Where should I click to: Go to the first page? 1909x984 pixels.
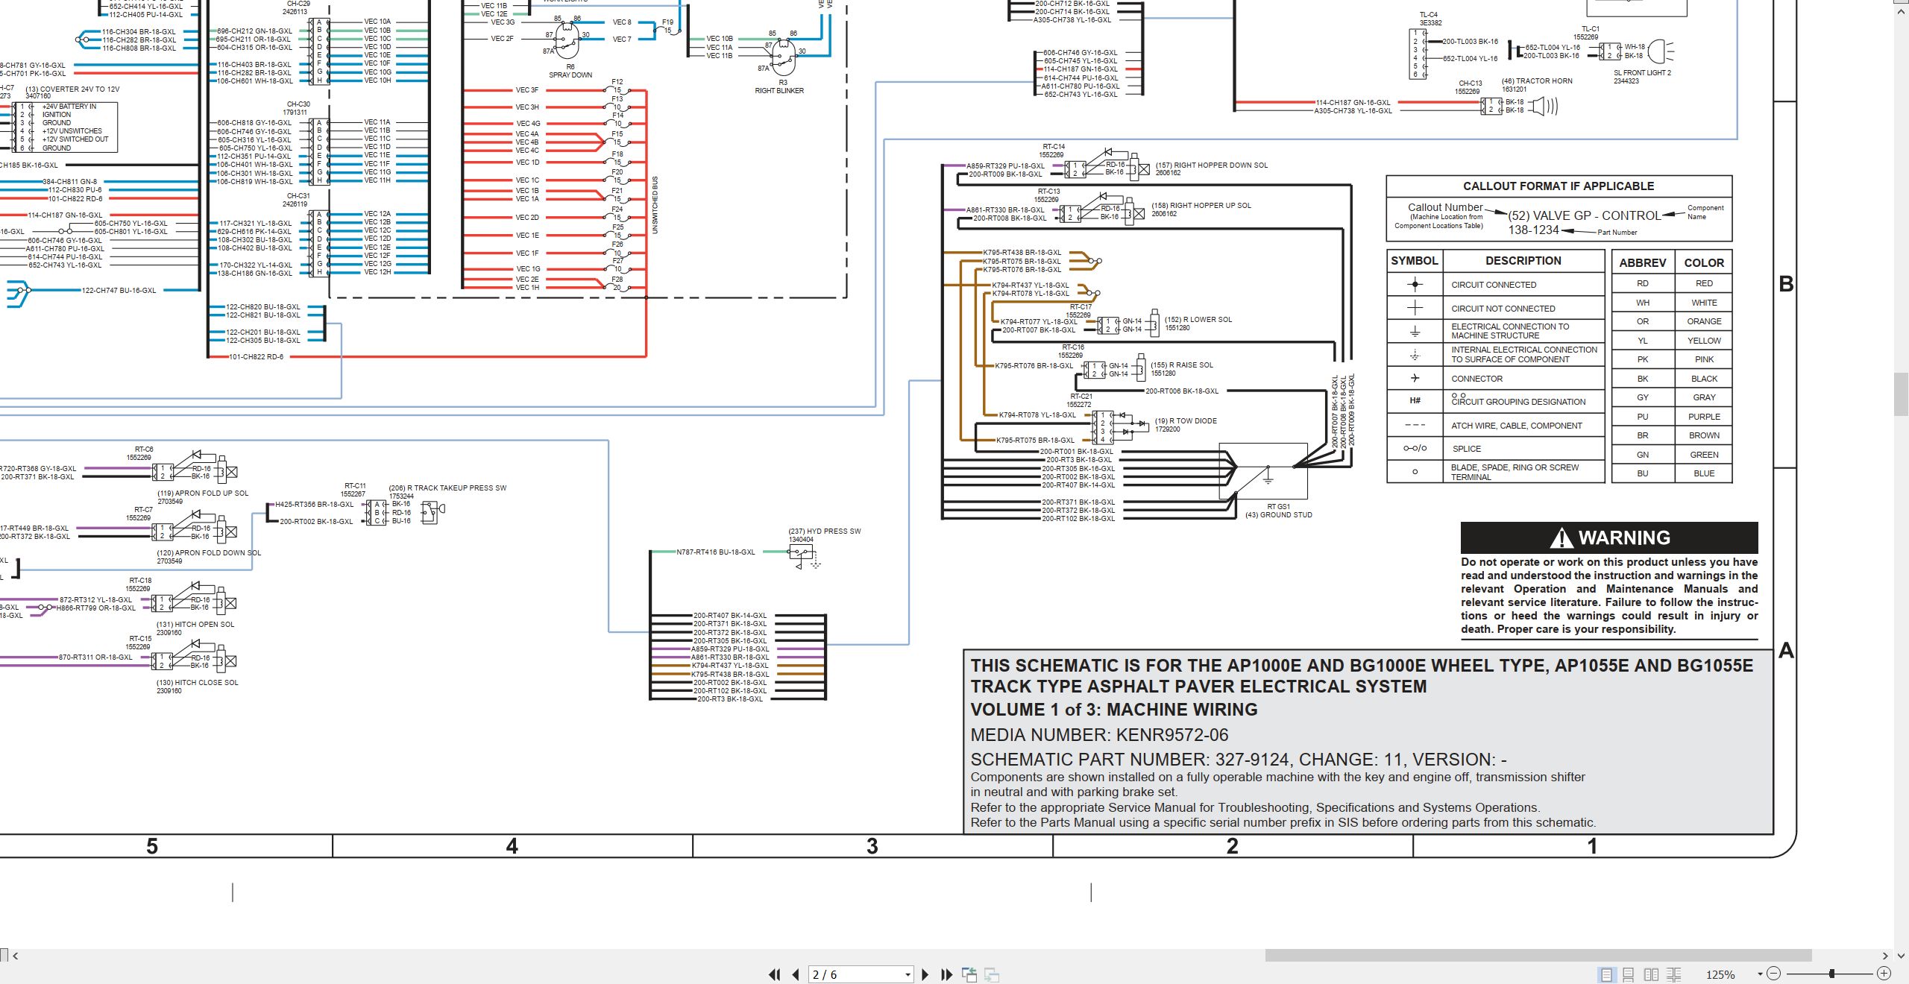[775, 974]
